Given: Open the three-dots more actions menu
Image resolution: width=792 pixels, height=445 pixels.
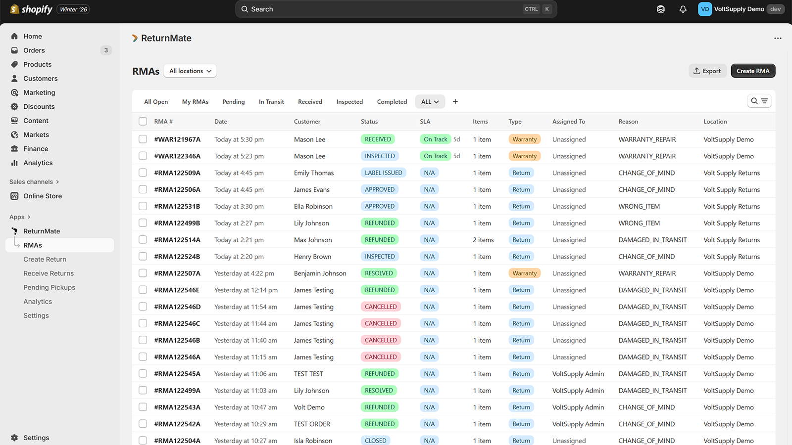Looking at the screenshot, I should coord(778,38).
